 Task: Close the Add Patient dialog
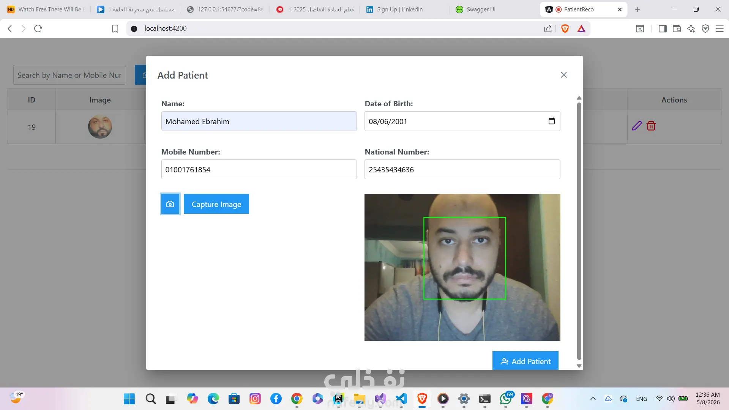[564, 75]
